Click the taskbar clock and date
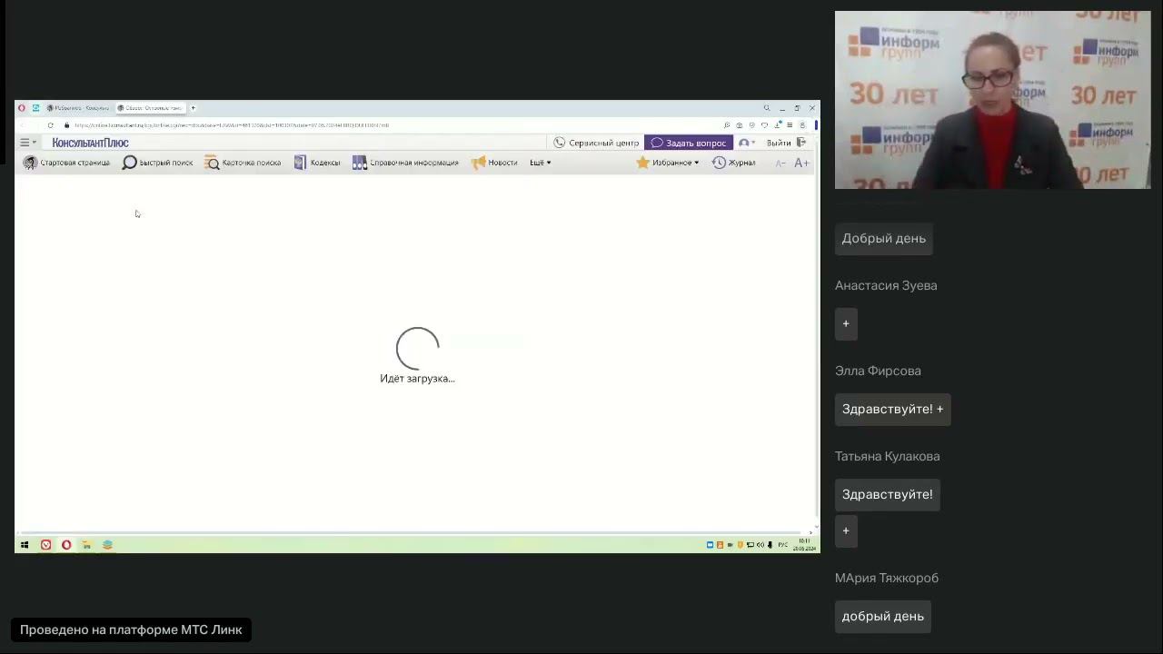This screenshot has height=654, width=1163. click(804, 545)
